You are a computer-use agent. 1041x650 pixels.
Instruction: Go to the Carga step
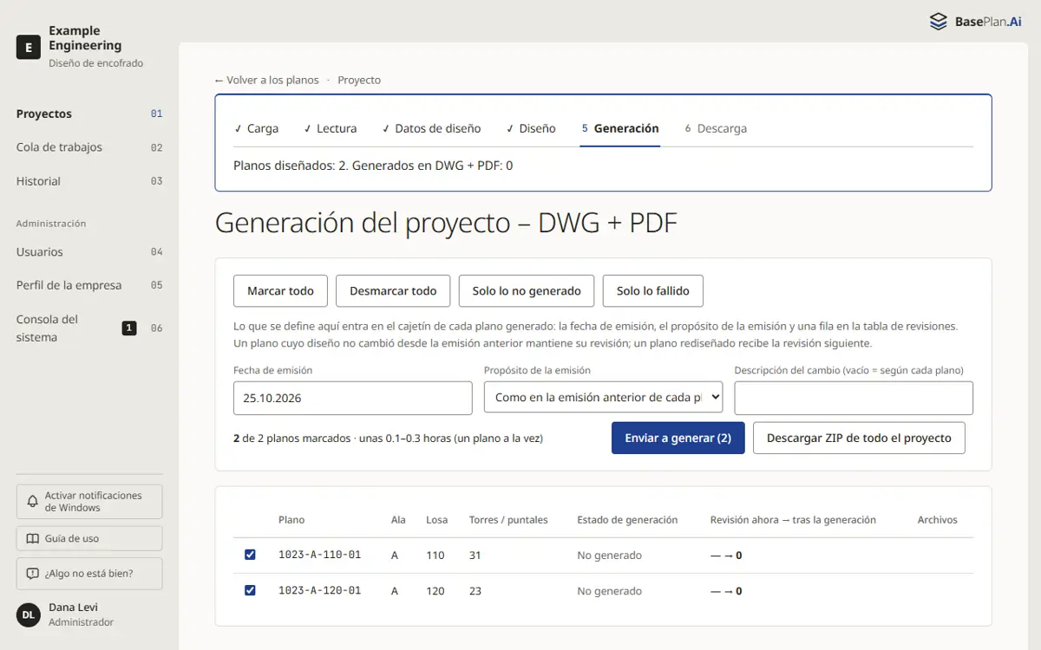(256, 128)
